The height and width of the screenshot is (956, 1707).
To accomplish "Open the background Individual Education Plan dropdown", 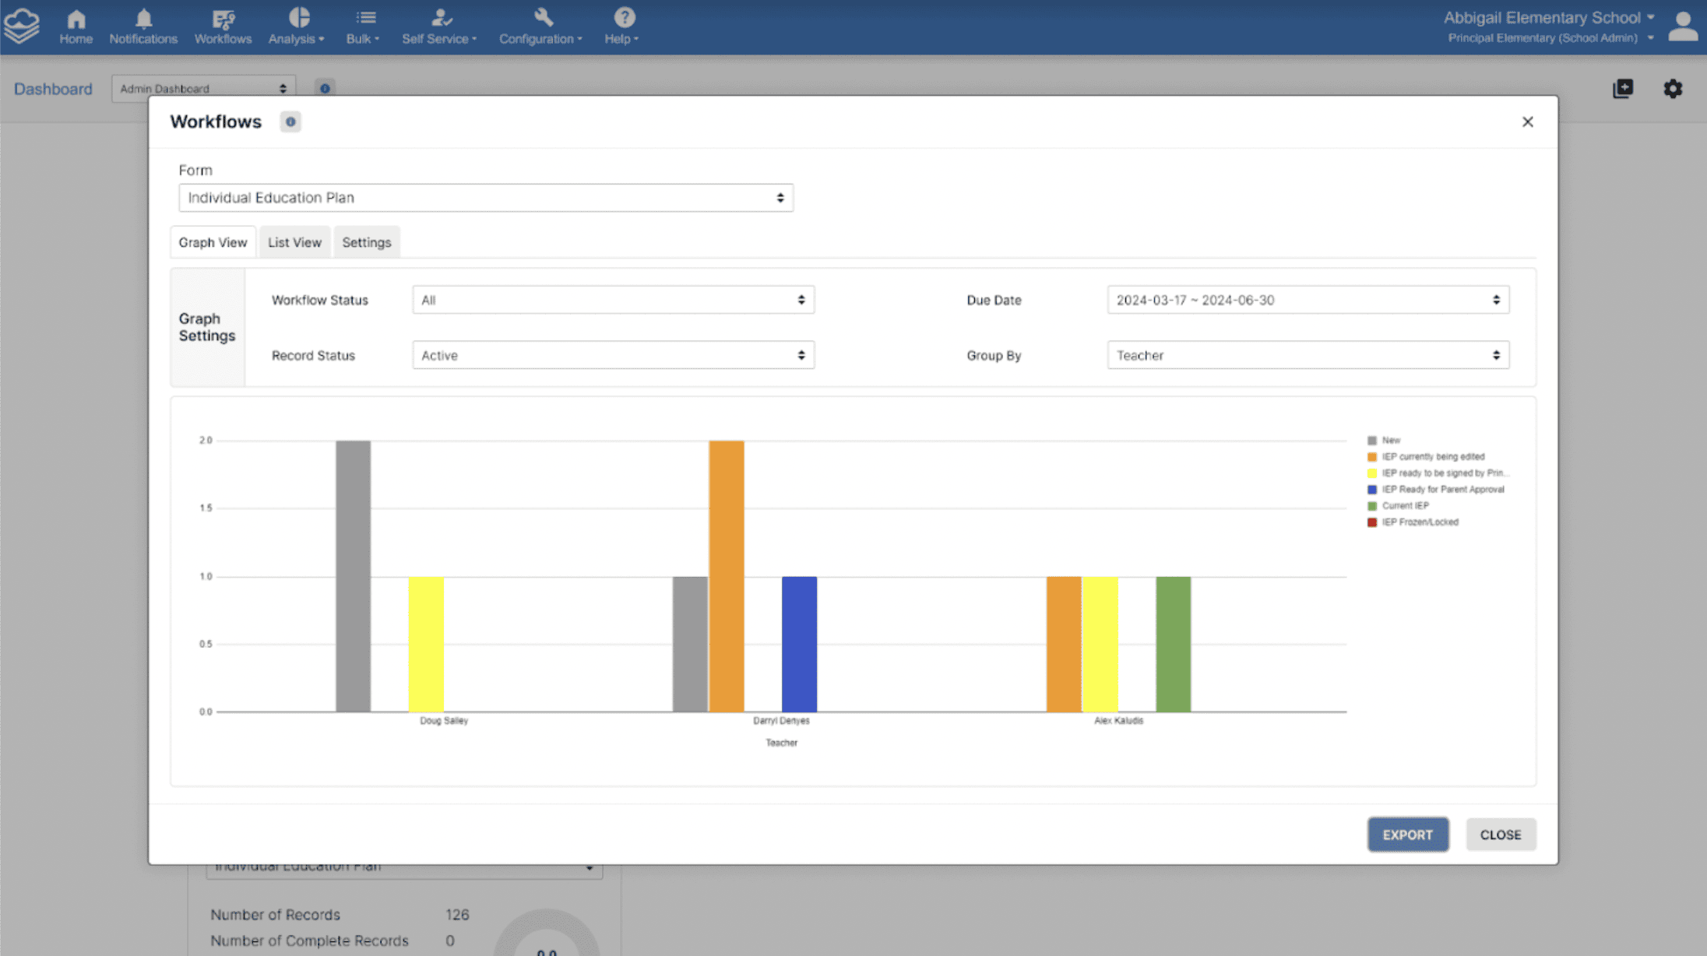I will click(x=404, y=870).
